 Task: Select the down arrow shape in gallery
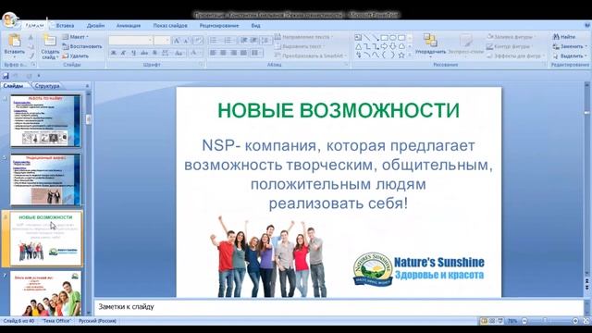pos(392,46)
